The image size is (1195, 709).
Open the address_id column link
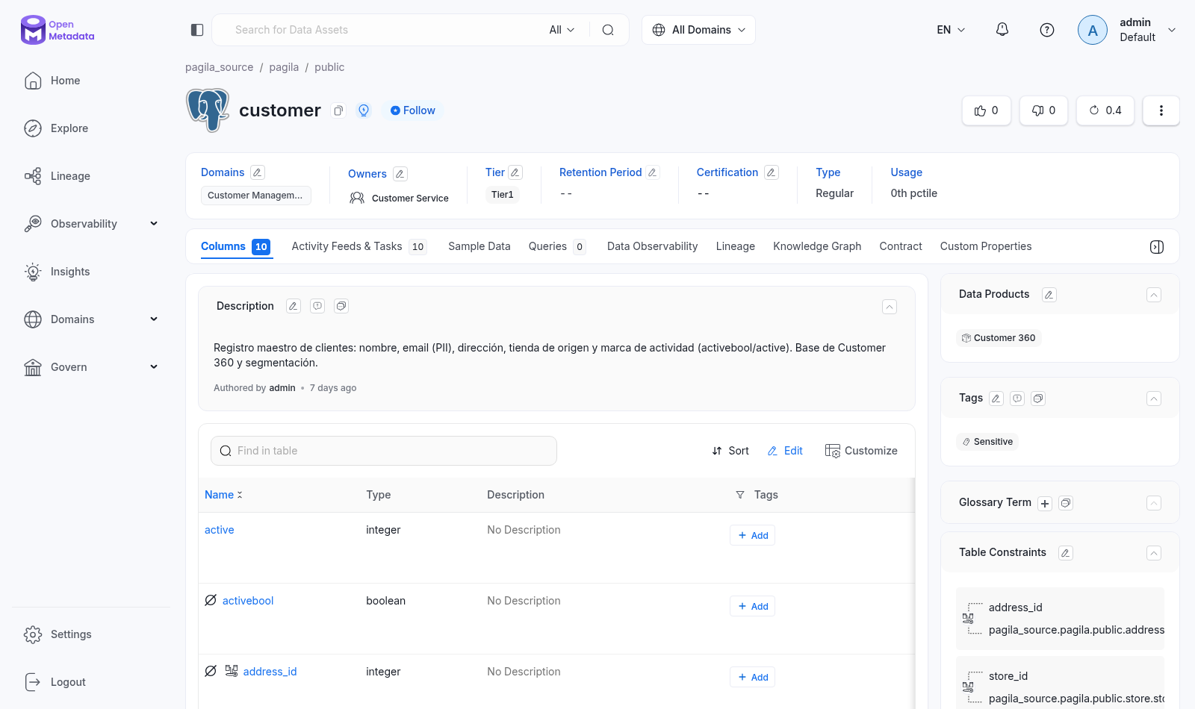[270, 672]
